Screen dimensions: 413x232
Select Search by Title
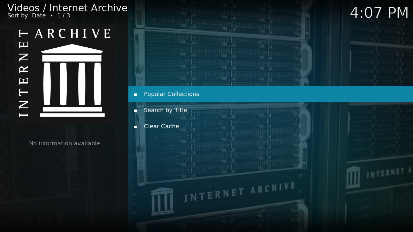pos(165,110)
